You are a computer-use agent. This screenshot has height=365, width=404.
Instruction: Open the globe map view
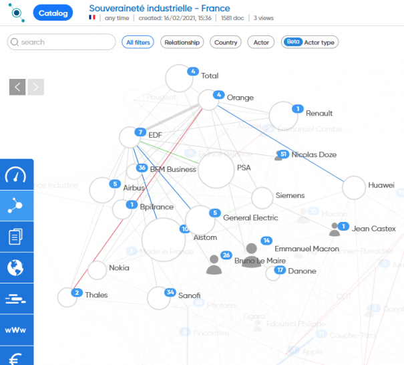pyautogui.click(x=17, y=268)
